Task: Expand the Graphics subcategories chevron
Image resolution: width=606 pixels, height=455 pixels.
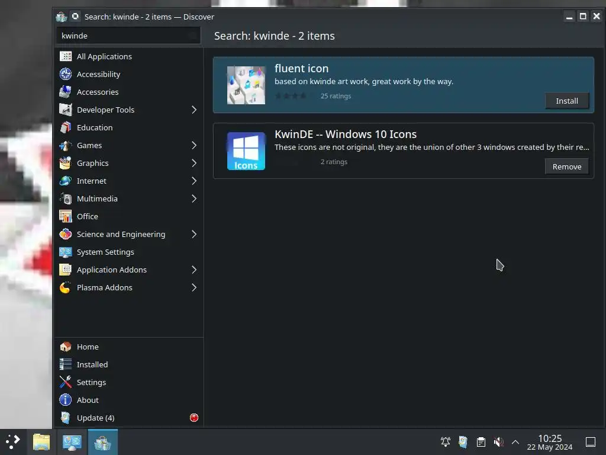Action: (x=194, y=163)
